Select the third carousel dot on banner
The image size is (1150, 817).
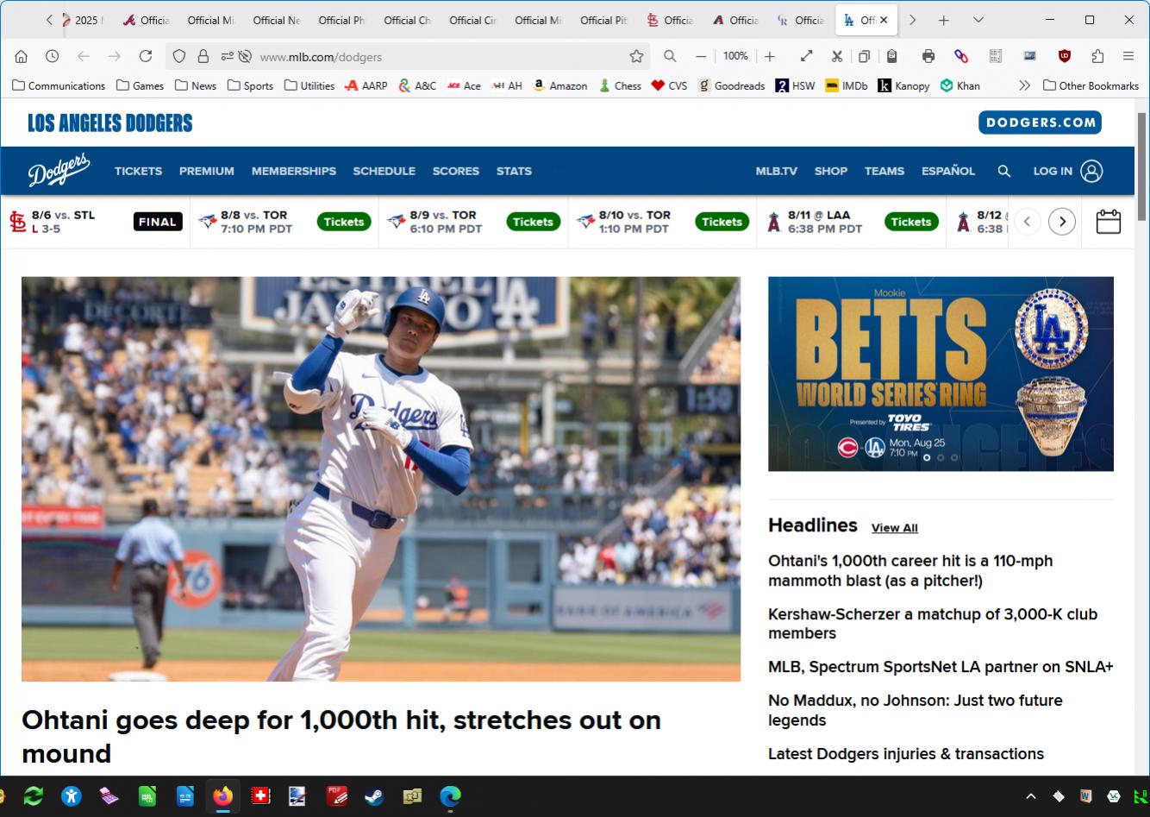[x=954, y=457]
